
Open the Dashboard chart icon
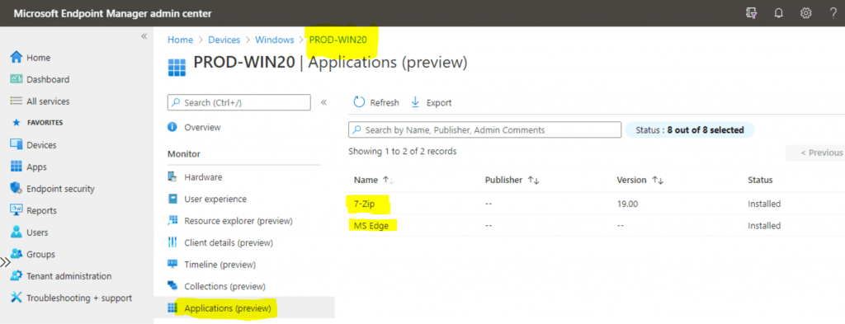click(x=17, y=79)
